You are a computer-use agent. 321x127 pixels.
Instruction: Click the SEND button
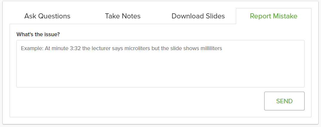coord(284,101)
